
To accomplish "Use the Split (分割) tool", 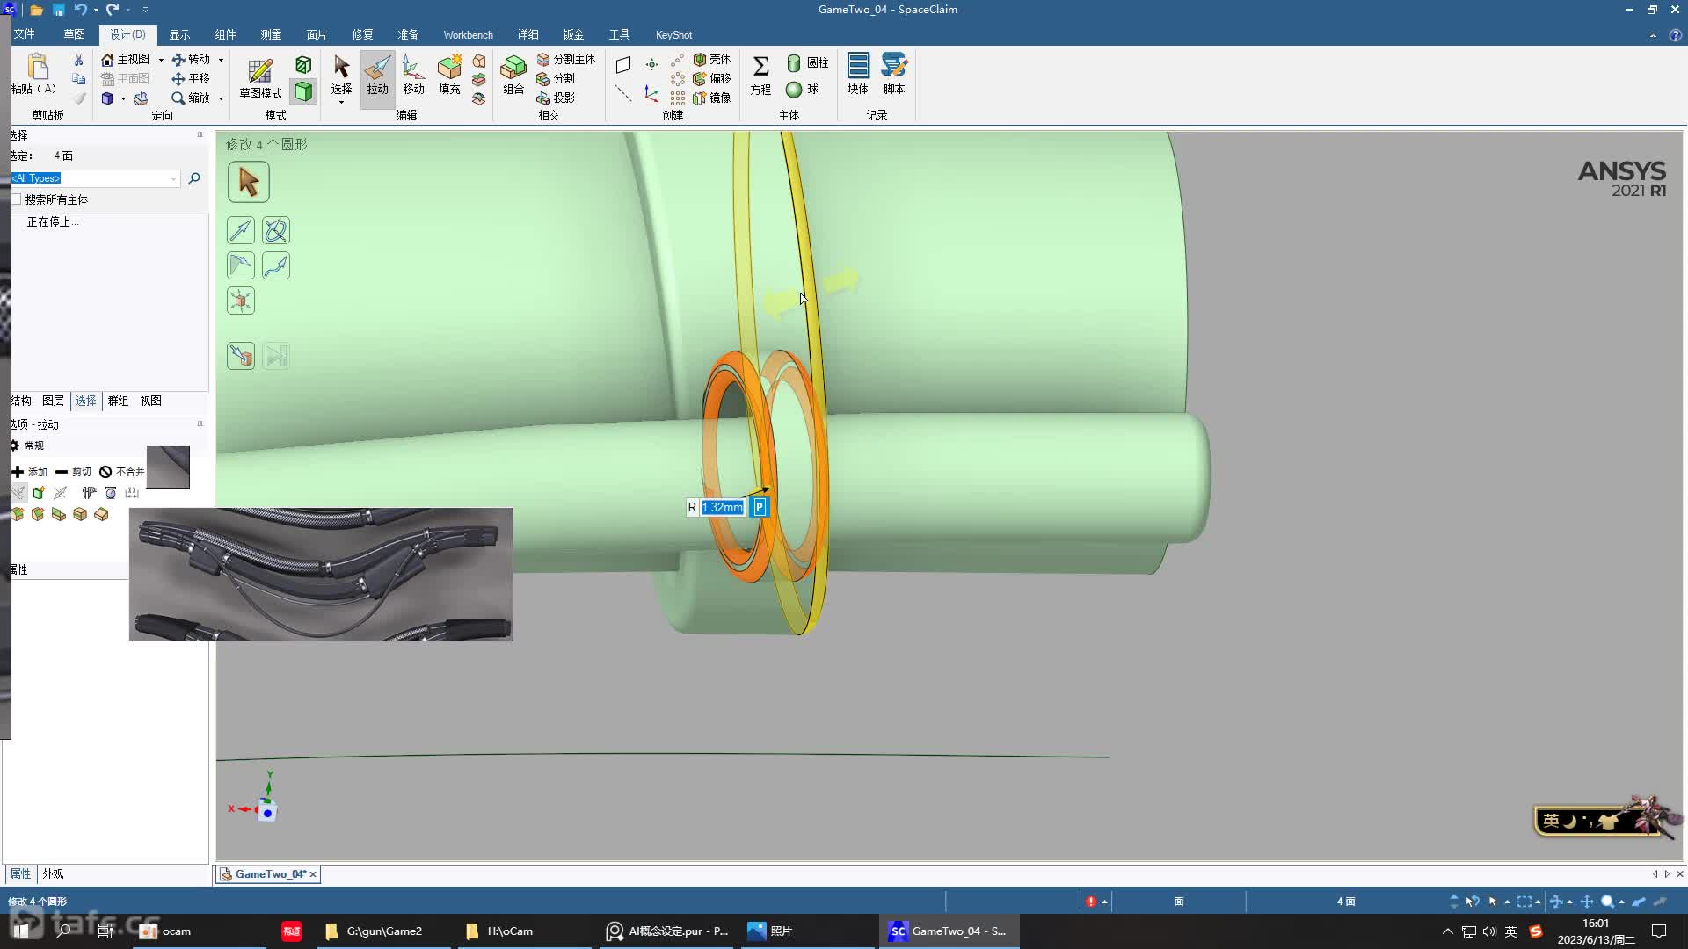I will 556,78.
